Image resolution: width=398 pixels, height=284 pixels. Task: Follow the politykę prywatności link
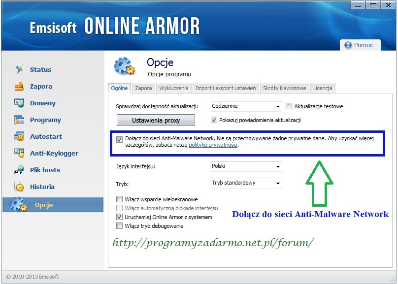213,146
